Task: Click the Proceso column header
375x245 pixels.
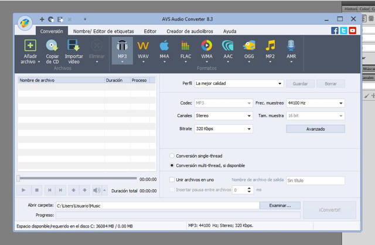Action: point(141,80)
